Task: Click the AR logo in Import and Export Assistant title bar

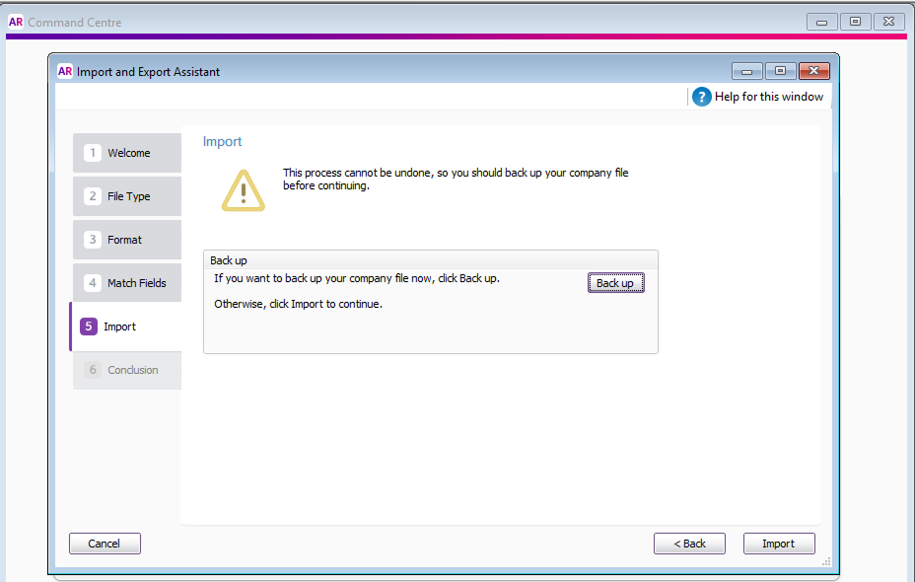Action: tap(65, 71)
